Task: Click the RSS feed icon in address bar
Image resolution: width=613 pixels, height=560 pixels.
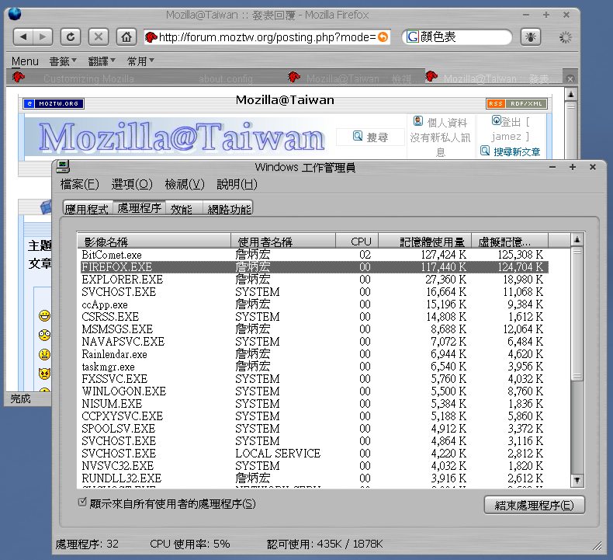Action: coord(383,37)
